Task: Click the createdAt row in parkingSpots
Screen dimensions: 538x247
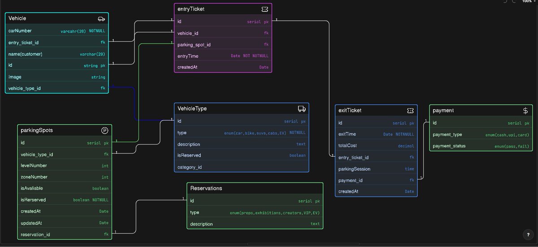Action: pyautogui.click(x=65, y=211)
